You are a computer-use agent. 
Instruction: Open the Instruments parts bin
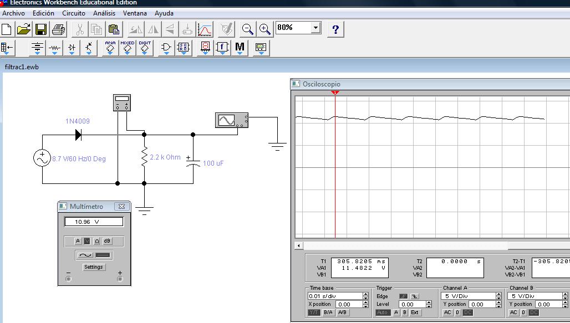click(261, 48)
